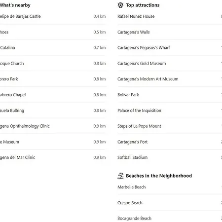This screenshot has height=222, width=222.
Task: Click the Ophthalmology Clinic nearby entry
Action: 53,126
